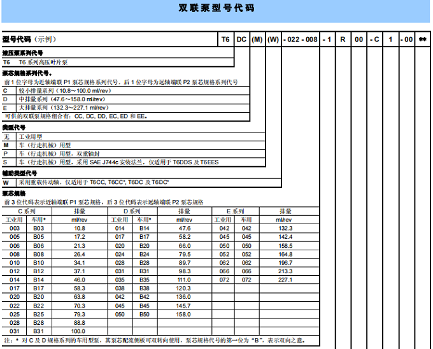Select code 003 in the C series

15,229
